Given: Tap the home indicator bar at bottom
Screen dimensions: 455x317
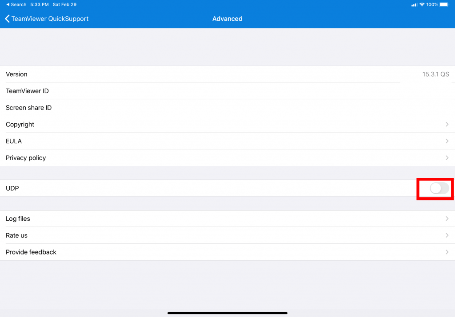Looking at the screenshot, I should (227, 313).
